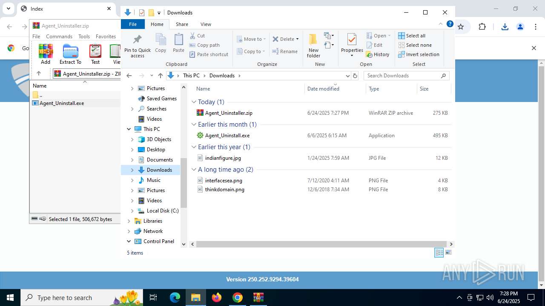This screenshot has height=306, width=545.
Task: Click Paste shortcut command
Action: [209, 54]
